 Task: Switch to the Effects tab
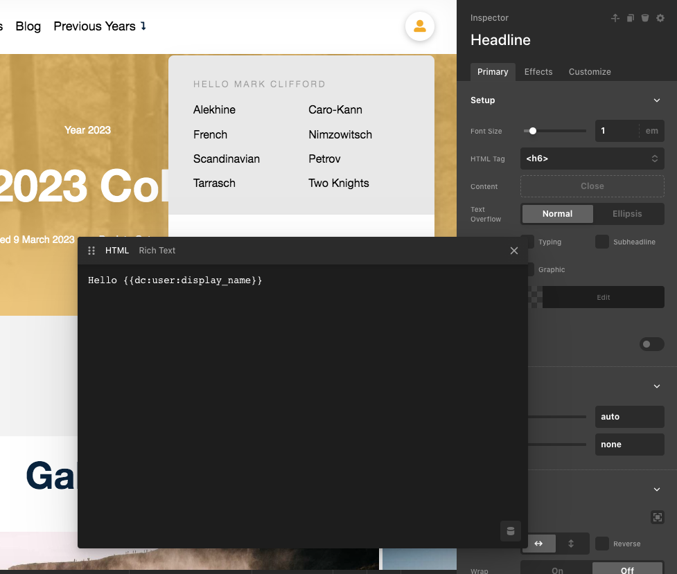[x=538, y=72]
